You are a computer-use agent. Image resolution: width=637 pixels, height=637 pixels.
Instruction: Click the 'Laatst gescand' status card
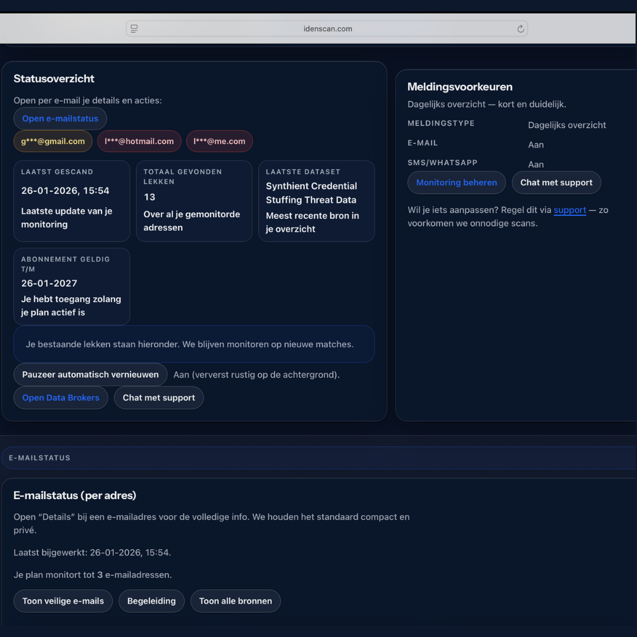71,201
